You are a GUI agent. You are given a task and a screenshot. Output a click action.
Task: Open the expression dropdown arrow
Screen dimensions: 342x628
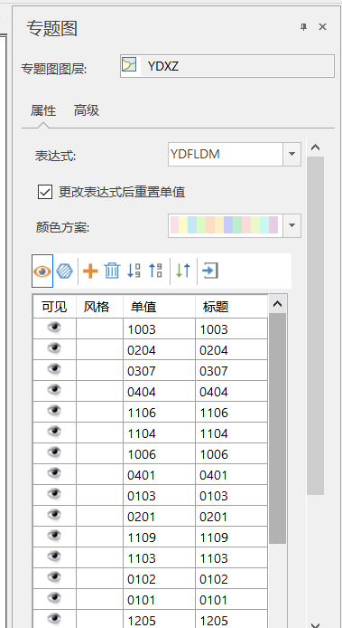292,154
